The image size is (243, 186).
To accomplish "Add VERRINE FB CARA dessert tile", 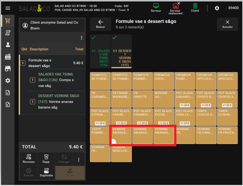I will [206, 135].
